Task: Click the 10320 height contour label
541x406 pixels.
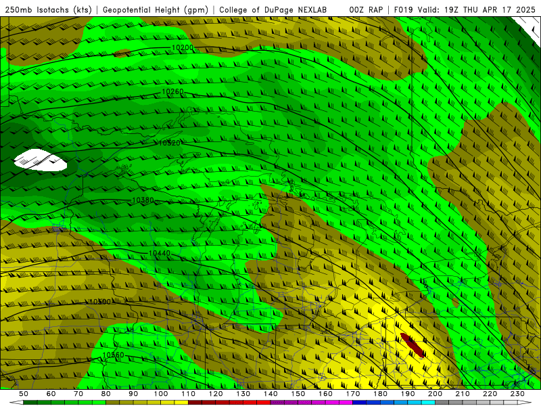Action: (170, 143)
